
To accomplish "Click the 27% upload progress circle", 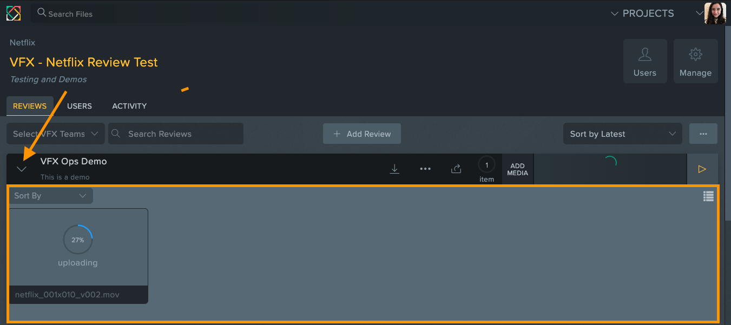I will [78, 240].
